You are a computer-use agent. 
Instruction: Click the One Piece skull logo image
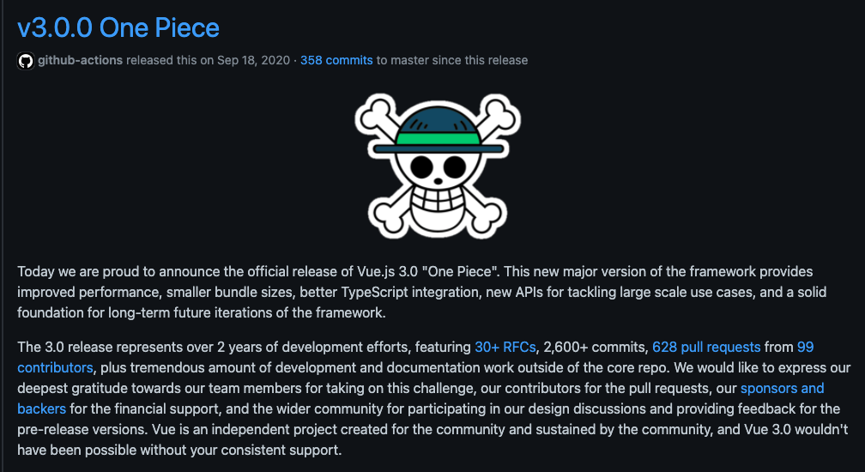[x=438, y=166]
